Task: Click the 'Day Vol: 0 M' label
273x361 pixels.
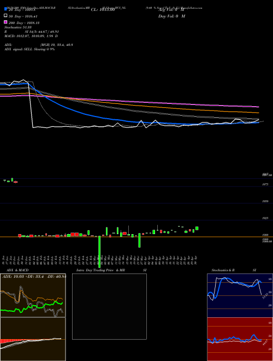Action: point(171,16)
